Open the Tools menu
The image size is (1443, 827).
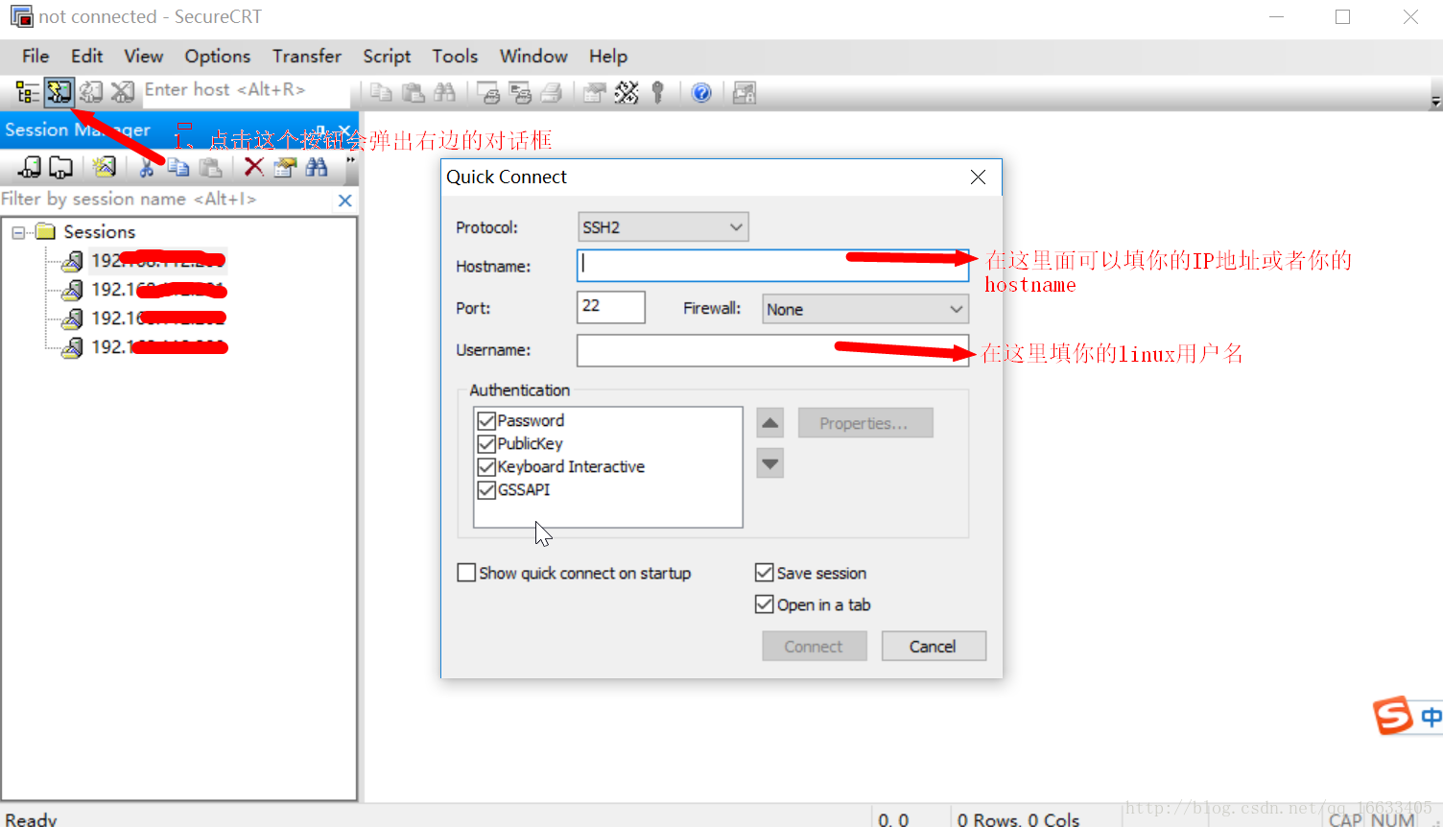coord(455,57)
